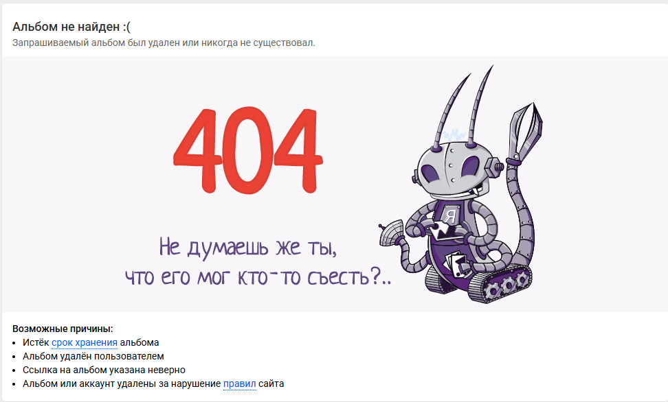Click the «Не думаешь же ты,» caption line
Screen dimensions: 668x402
(x=248, y=247)
